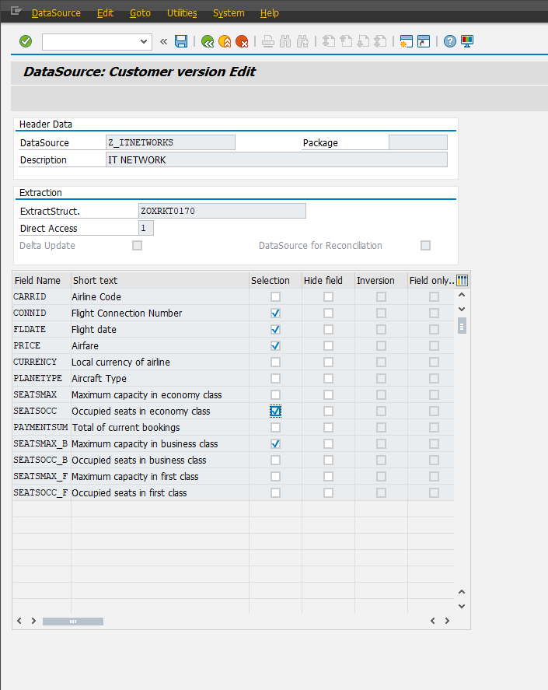The image size is (548, 690).
Task: Click the Customize Local Layout monitor icon
Action: coord(467,41)
